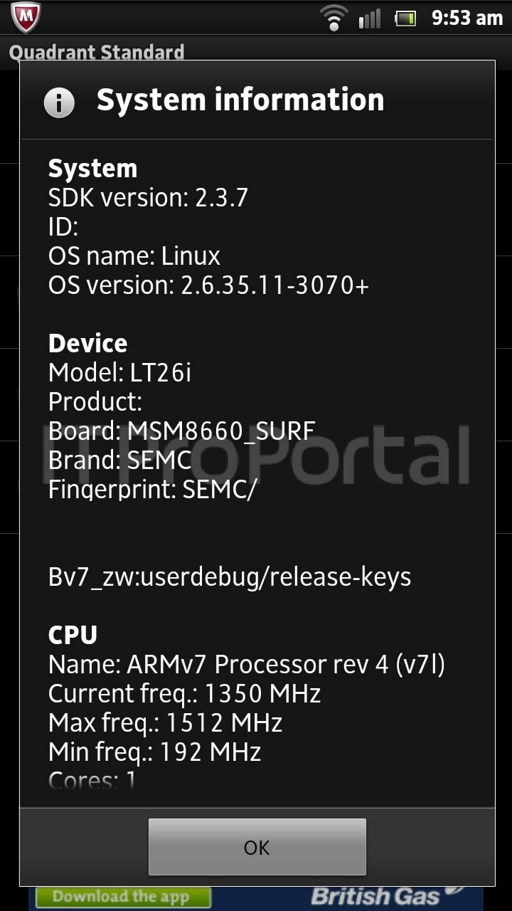Tap the Quadrant Standard title bar
Viewport: 512px width, 911px height.
tap(97, 52)
